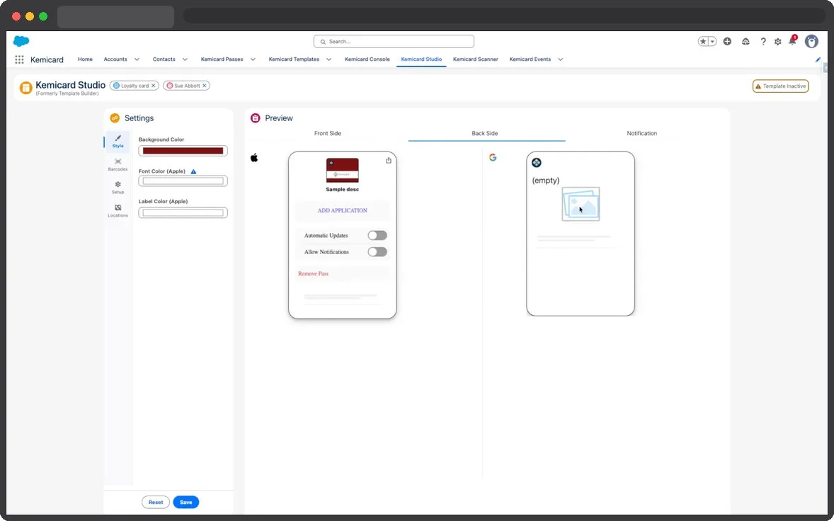
Task: Go to the Home tab
Action: (85, 59)
